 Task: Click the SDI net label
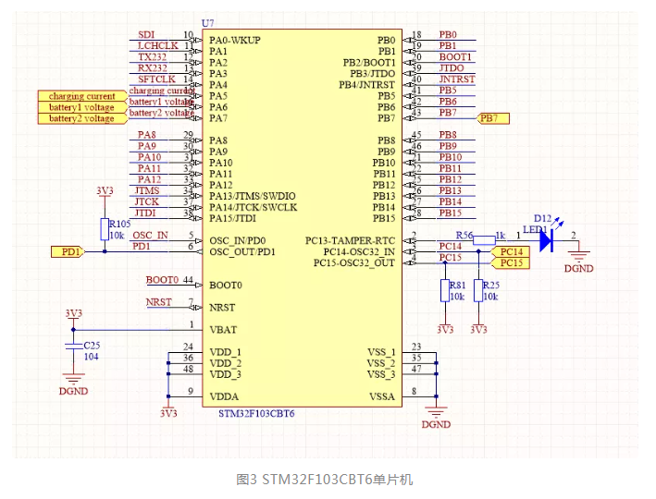click(146, 35)
